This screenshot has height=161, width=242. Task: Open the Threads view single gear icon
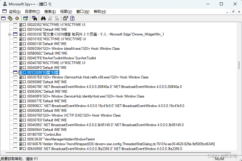tap(17, 18)
